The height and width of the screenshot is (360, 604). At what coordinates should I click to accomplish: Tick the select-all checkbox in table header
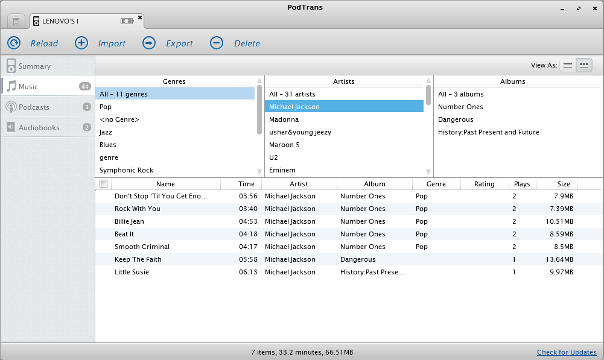[x=103, y=184]
